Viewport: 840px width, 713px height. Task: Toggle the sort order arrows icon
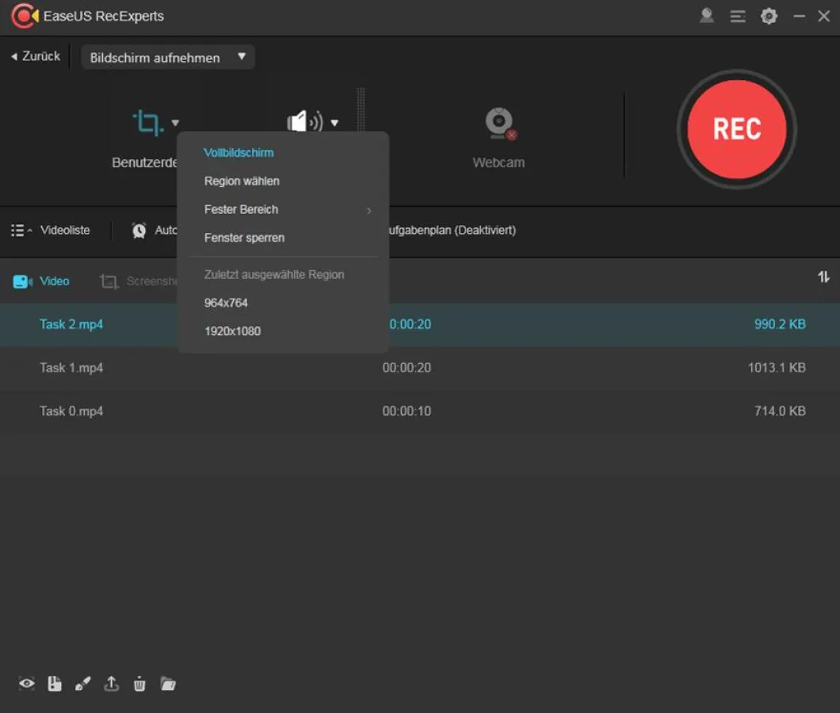click(823, 276)
